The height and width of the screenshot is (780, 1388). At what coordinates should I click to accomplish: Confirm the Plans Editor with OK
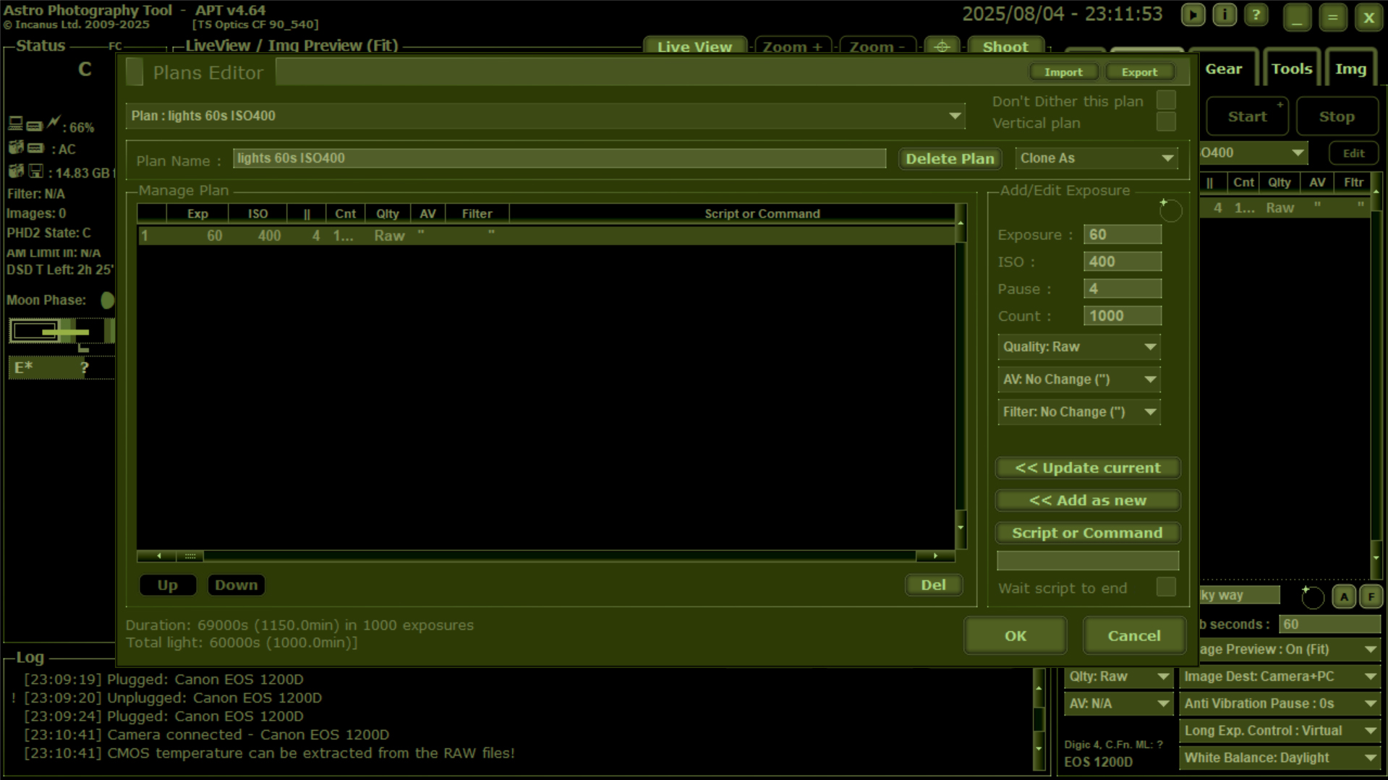click(1015, 635)
